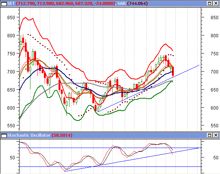Select the last red candlestick on the price chart
Screen dimensions: 220x174
(x=173, y=72)
